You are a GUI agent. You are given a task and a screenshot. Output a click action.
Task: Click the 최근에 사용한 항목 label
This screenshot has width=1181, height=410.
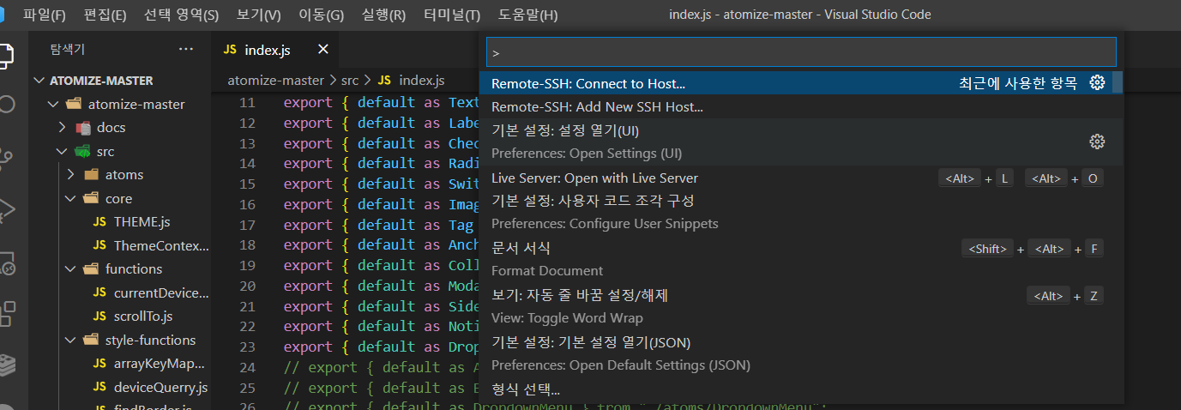click(x=1018, y=83)
